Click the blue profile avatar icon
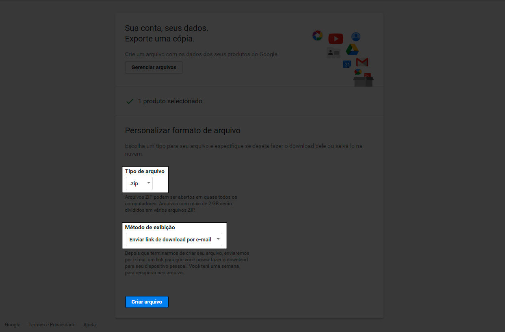Viewport: 505px width, 332px height. 356,37
